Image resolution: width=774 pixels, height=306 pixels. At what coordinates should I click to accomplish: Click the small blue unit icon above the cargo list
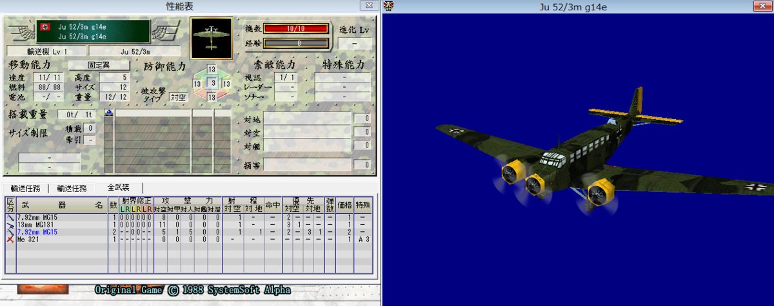click(x=108, y=113)
